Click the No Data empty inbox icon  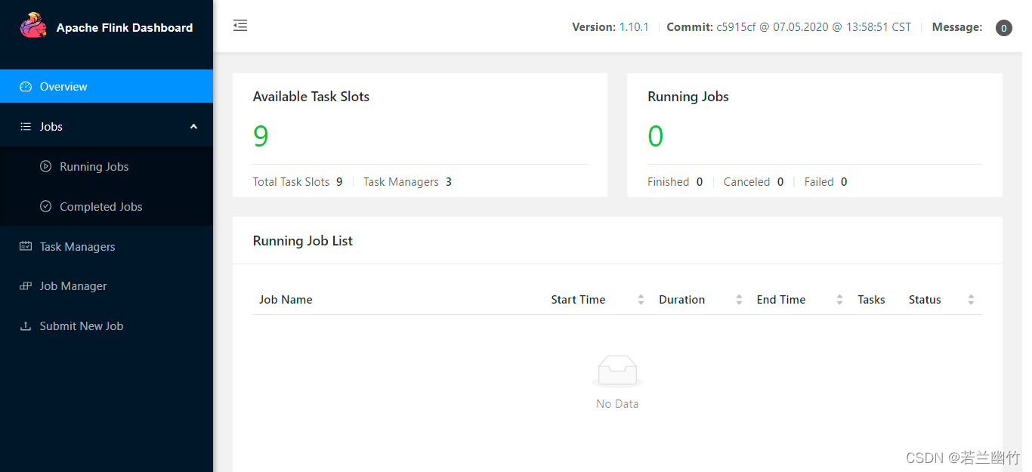(x=617, y=371)
